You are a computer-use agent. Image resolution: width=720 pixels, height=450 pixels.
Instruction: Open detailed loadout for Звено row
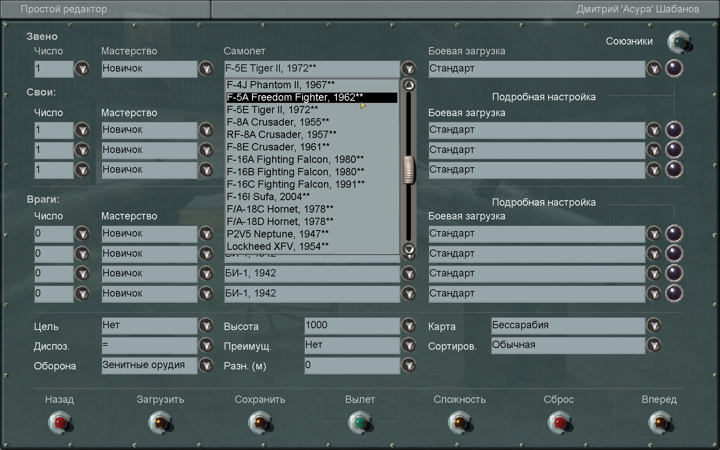(674, 69)
